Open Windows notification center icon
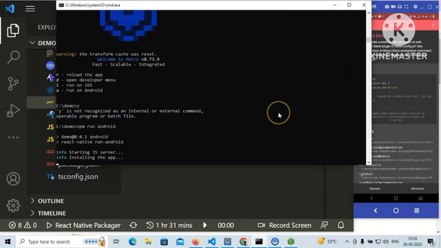Image resolution: width=441 pixels, height=248 pixels. [431, 242]
